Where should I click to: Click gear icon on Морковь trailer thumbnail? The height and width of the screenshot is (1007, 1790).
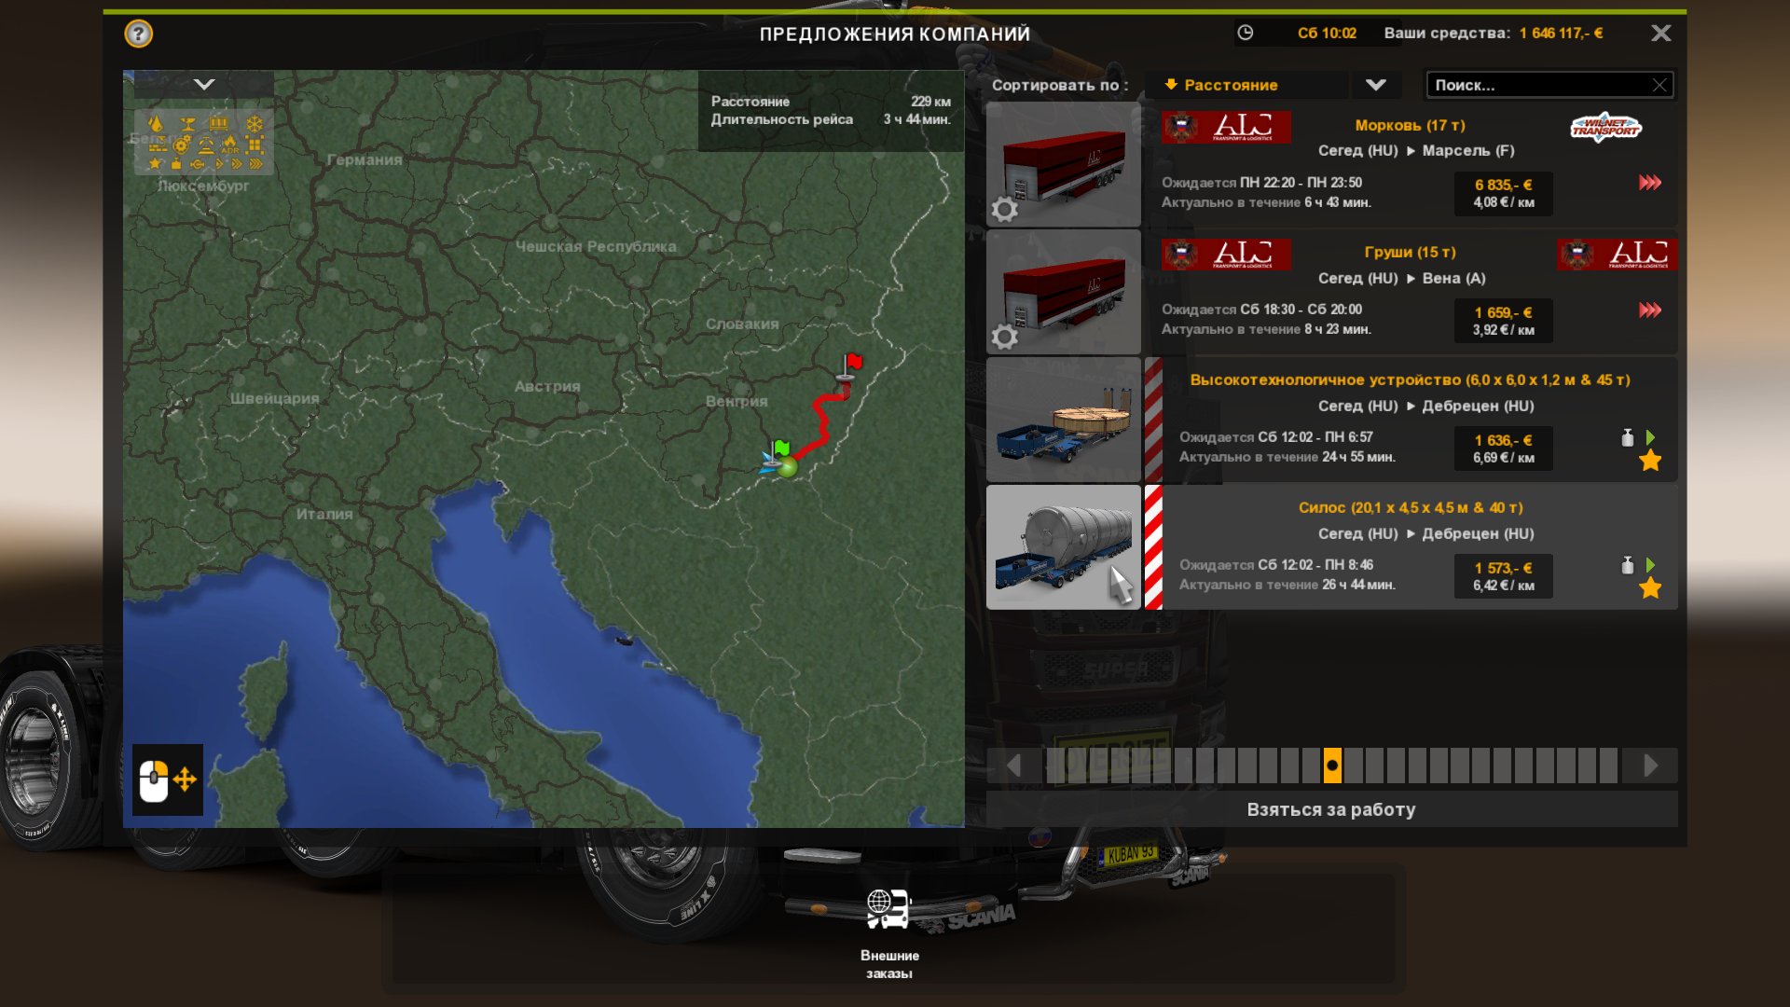point(1004,209)
